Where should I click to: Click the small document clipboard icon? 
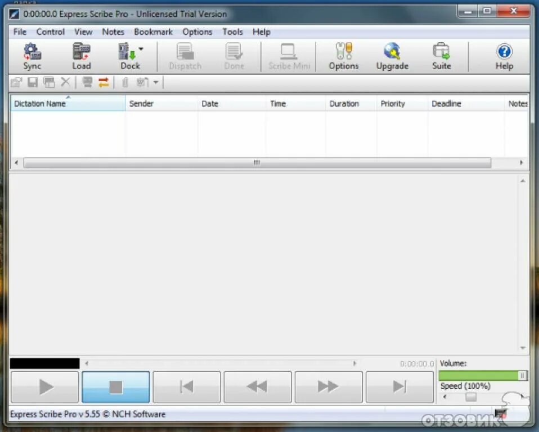click(142, 83)
